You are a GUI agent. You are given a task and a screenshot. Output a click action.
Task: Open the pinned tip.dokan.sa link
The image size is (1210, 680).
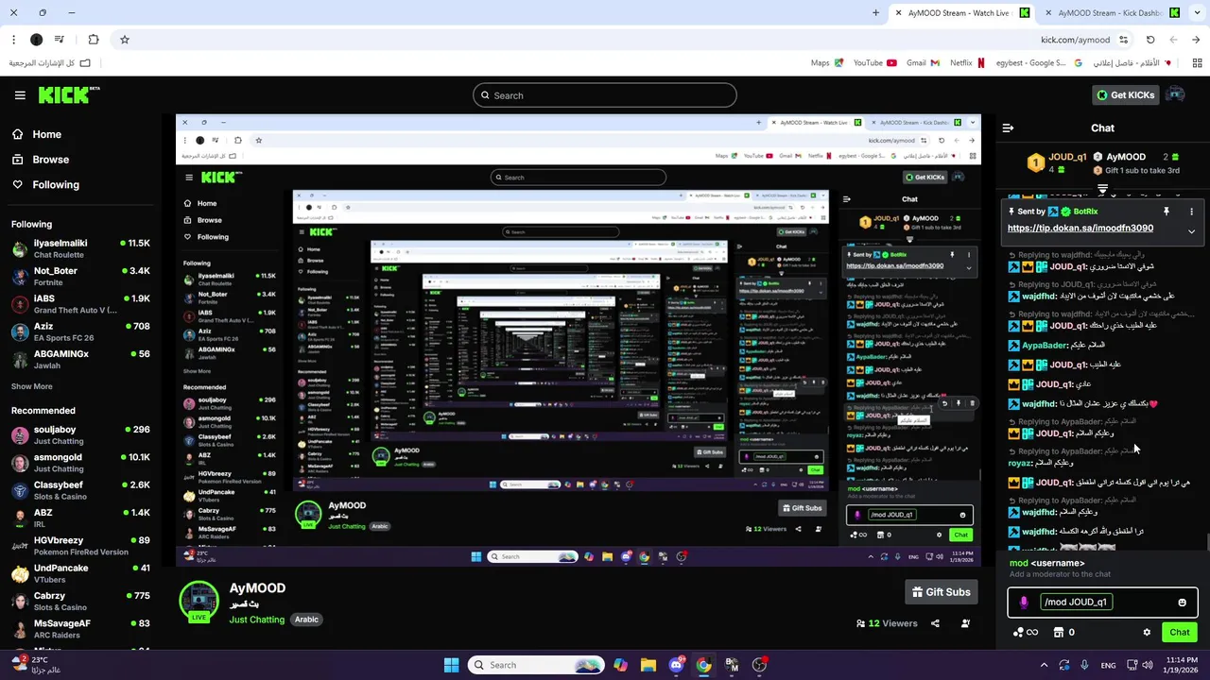pos(1080,229)
